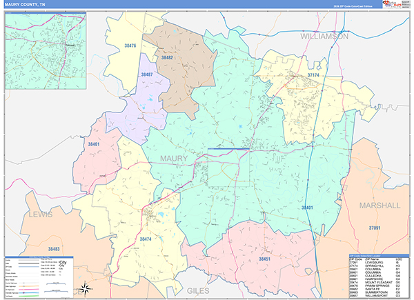Click the MAURY county label
This screenshot has height=300, width=414.
(174, 159)
